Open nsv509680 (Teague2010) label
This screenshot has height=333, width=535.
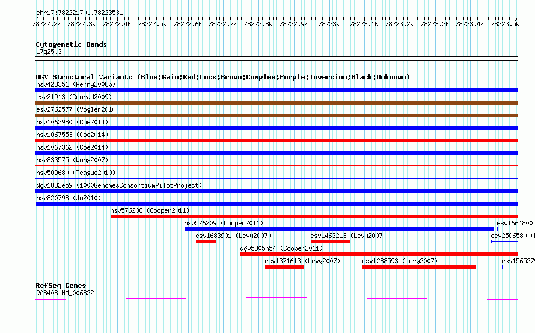[76, 173]
